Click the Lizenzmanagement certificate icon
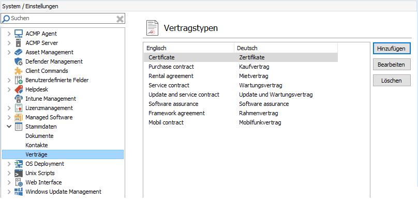The height and width of the screenshot is (204, 418). (19, 108)
